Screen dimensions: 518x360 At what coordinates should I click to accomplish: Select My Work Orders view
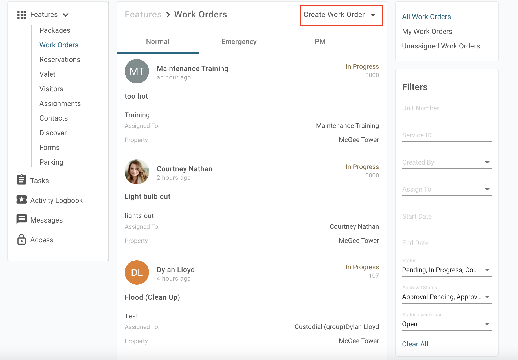(x=427, y=32)
